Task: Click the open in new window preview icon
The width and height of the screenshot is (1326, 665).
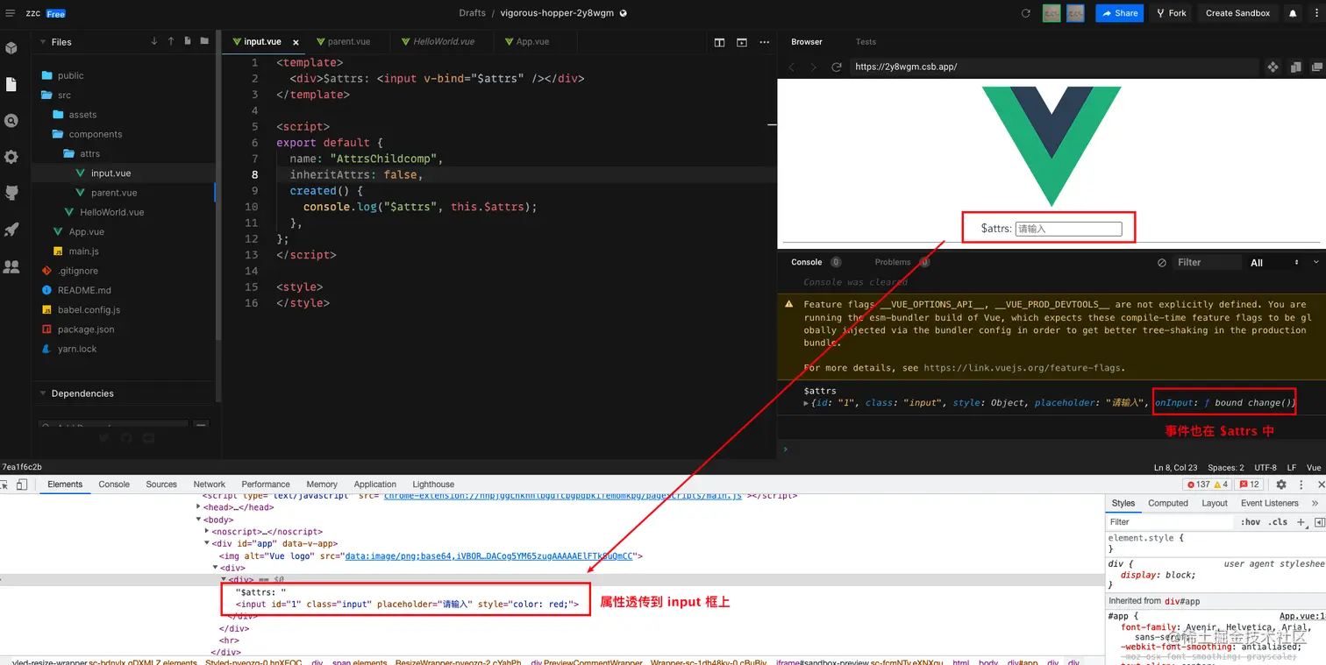Action: (x=1316, y=67)
